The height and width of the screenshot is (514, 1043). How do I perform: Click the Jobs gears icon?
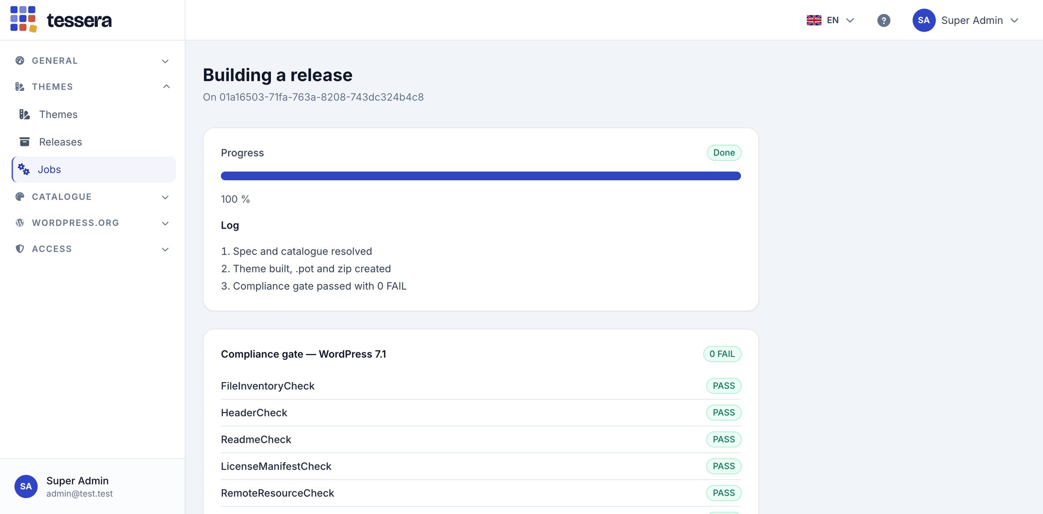point(24,169)
